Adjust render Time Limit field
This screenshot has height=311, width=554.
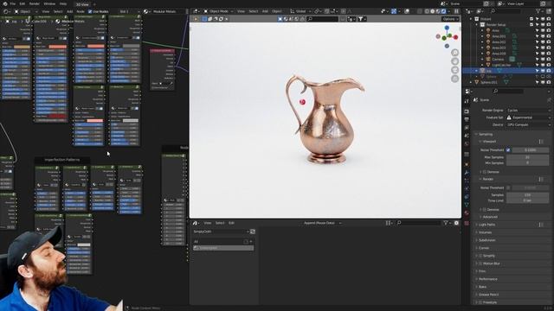527,200
